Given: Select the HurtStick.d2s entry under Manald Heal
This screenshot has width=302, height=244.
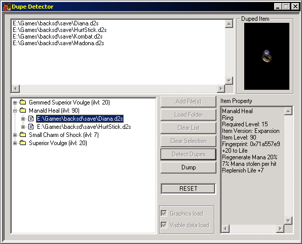Looking at the screenshot, I should (x=84, y=127).
